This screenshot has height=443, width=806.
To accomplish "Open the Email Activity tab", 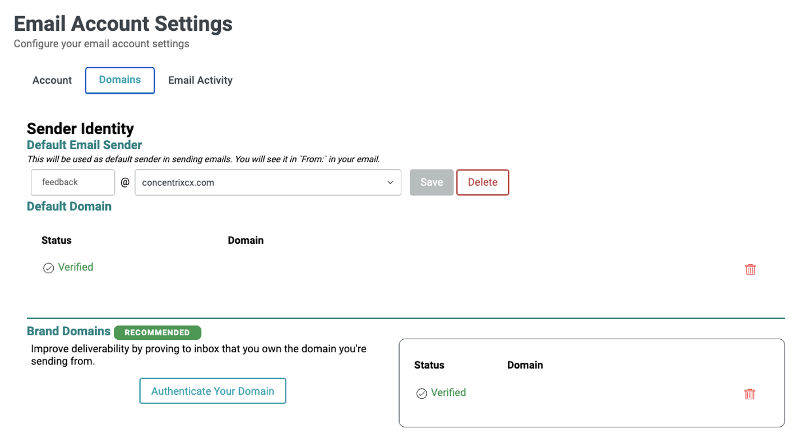I will [x=200, y=80].
